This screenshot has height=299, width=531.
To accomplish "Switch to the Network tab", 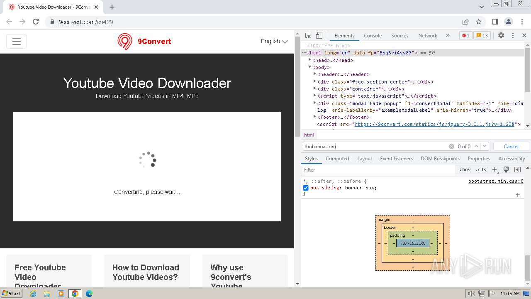I will point(428,36).
